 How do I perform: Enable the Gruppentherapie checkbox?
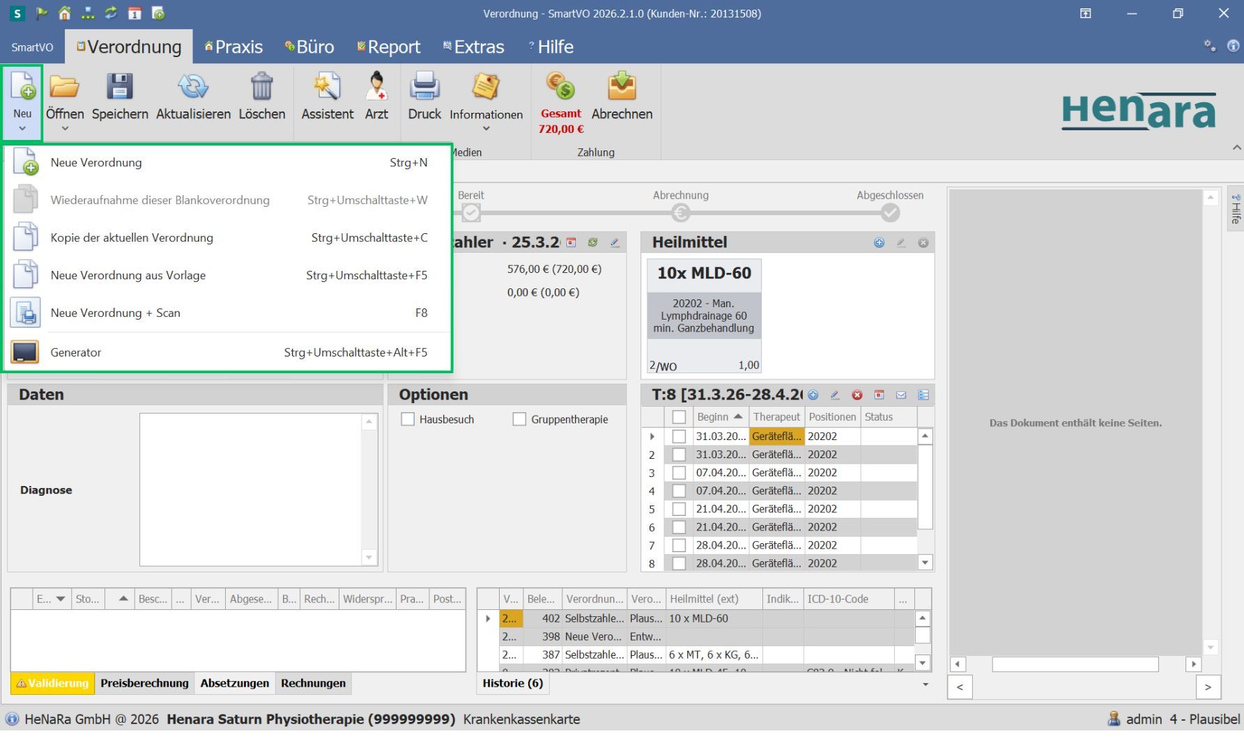(x=519, y=419)
